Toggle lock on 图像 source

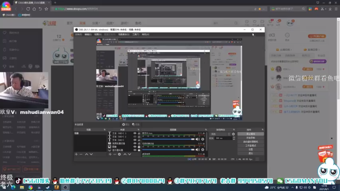tap(139, 146)
